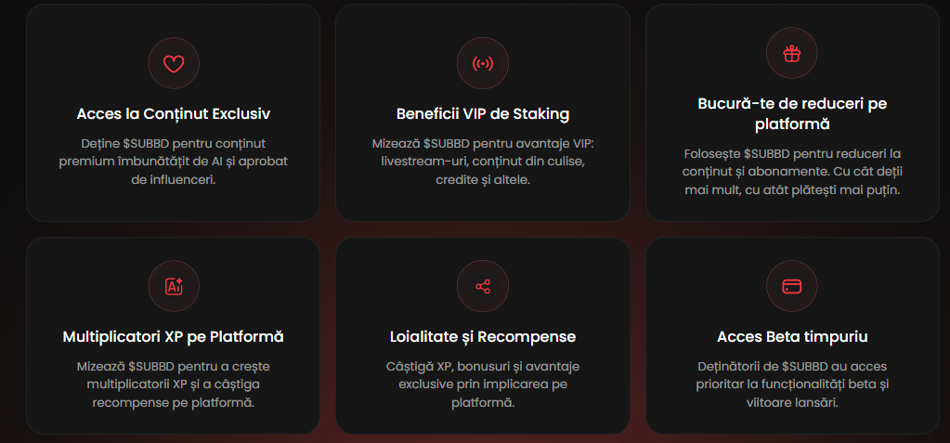The height and width of the screenshot is (443, 950).
Task: Click the text about growing XP multipliers
Action: pos(174,384)
